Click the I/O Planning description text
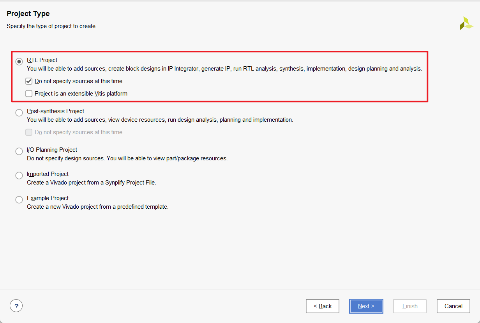Screen dimensions: 480x323 127,158
